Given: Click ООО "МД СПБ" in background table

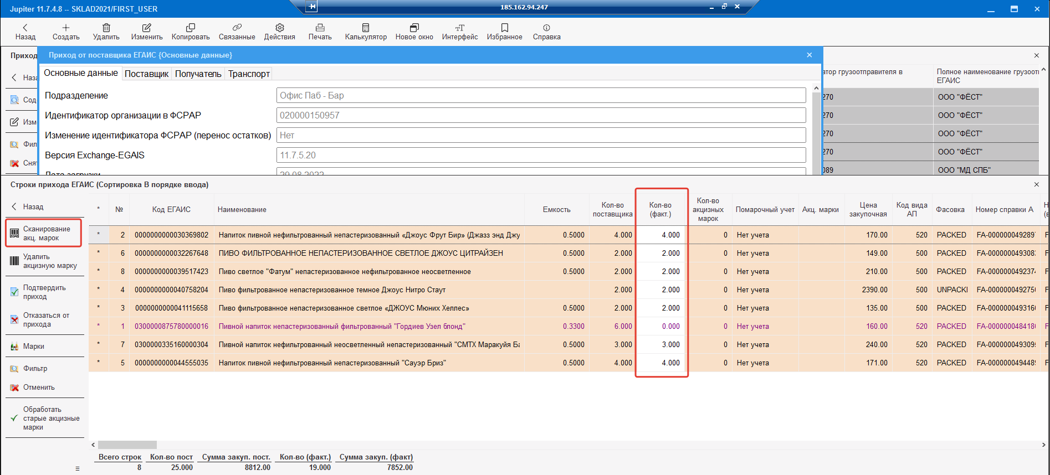Looking at the screenshot, I should click(964, 170).
